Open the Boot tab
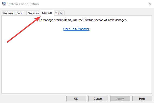The width and height of the screenshot is (154, 103). [x=20, y=13]
